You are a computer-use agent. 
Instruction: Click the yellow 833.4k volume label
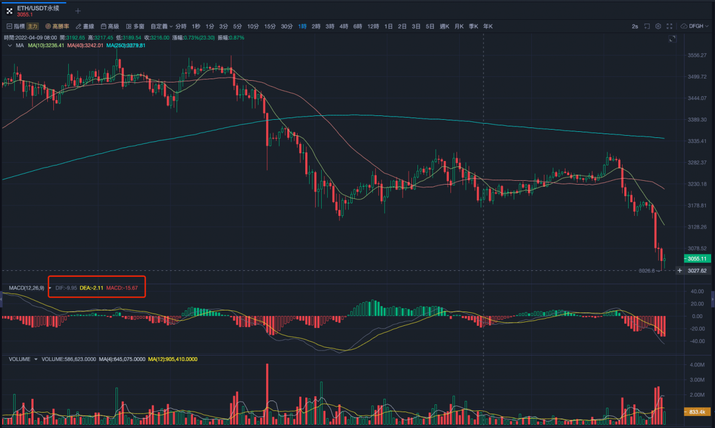tap(697, 410)
